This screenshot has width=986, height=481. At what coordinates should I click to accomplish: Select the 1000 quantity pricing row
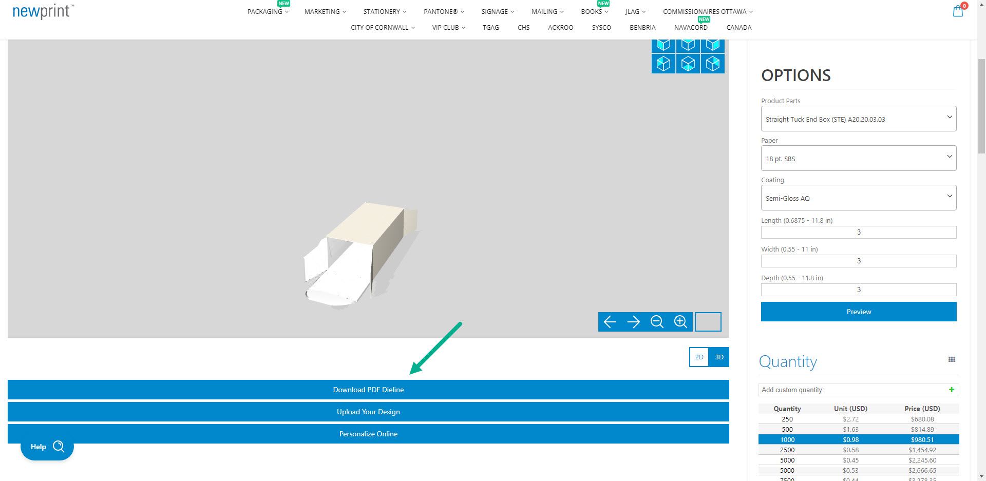click(x=858, y=439)
